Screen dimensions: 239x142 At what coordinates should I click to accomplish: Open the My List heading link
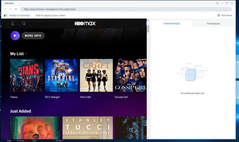(x=17, y=54)
